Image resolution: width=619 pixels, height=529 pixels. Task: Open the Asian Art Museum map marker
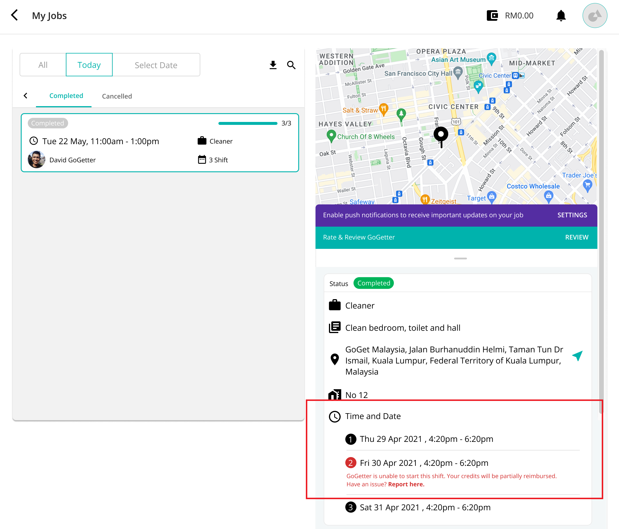click(x=492, y=58)
